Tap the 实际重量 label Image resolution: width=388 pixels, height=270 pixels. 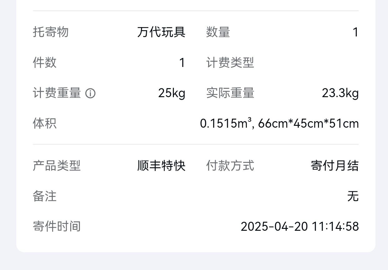230,93
